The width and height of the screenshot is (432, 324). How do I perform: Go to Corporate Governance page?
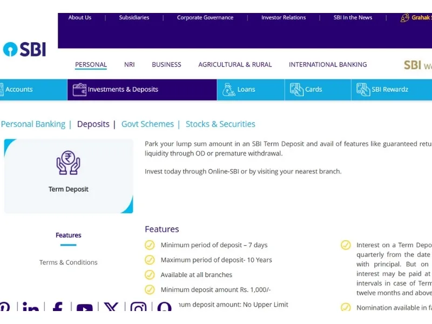pyautogui.click(x=205, y=17)
